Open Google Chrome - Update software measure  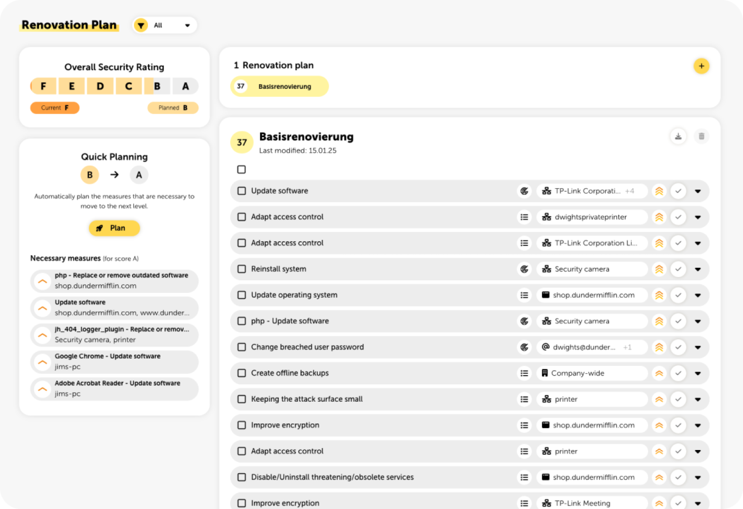pos(114,362)
